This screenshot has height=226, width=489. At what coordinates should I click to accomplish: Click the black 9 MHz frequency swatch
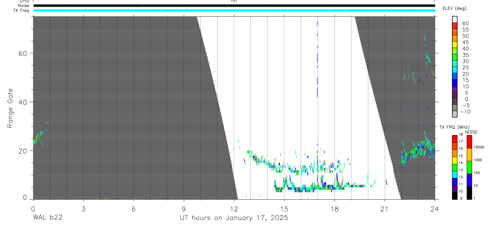454,195
